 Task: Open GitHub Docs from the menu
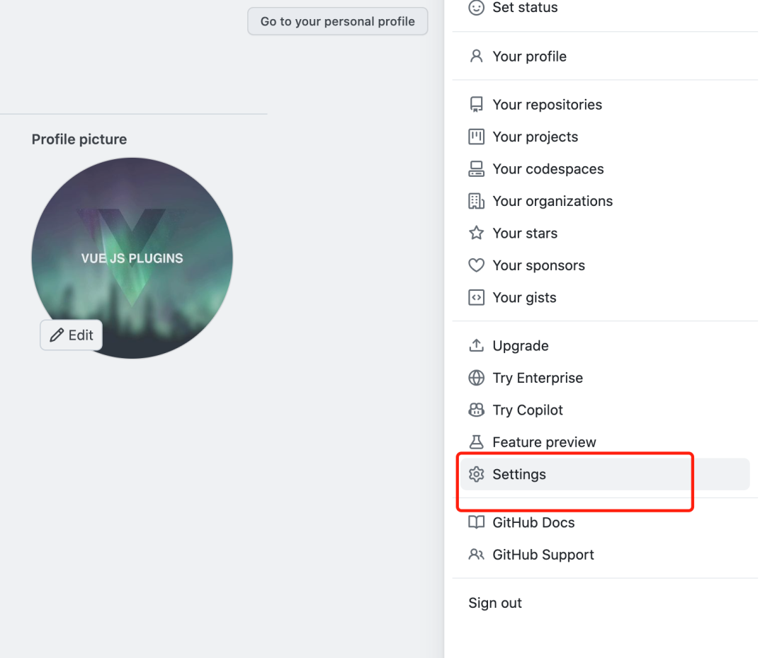(533, 523)
